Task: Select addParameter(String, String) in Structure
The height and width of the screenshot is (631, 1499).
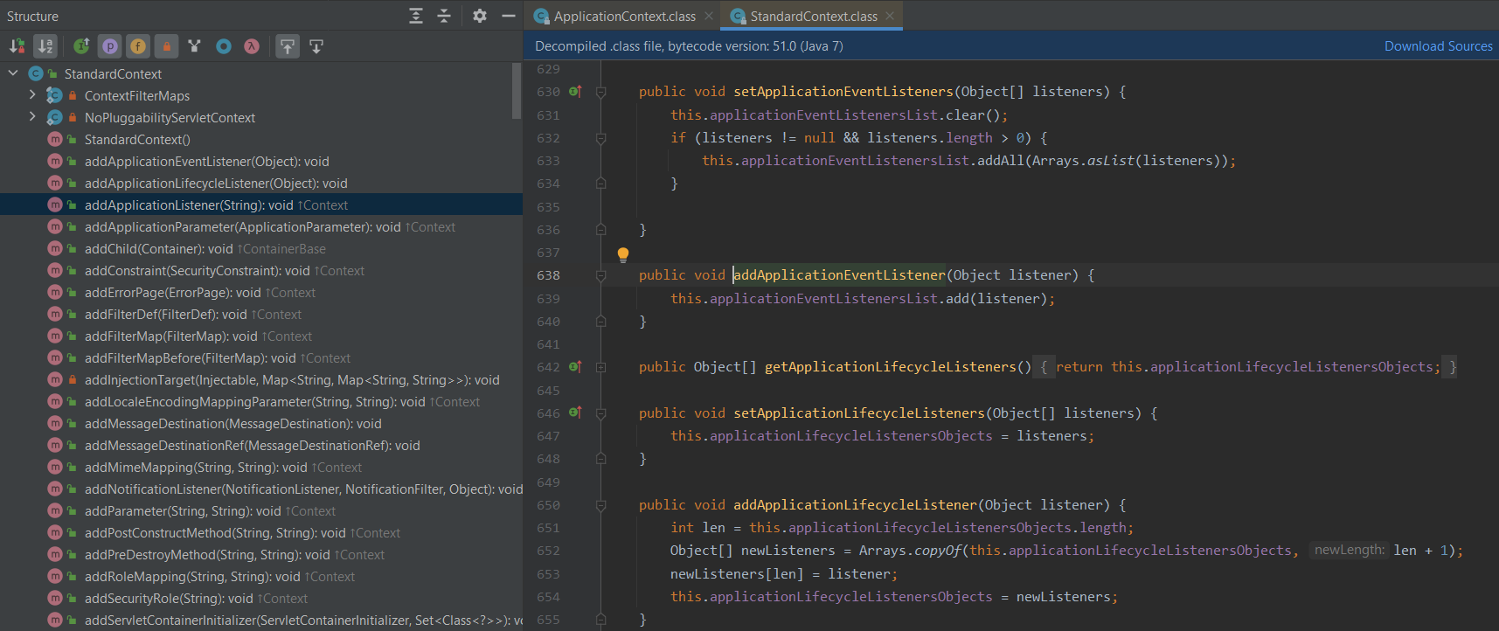Action: pyautogui.click(x=261, y=510)
